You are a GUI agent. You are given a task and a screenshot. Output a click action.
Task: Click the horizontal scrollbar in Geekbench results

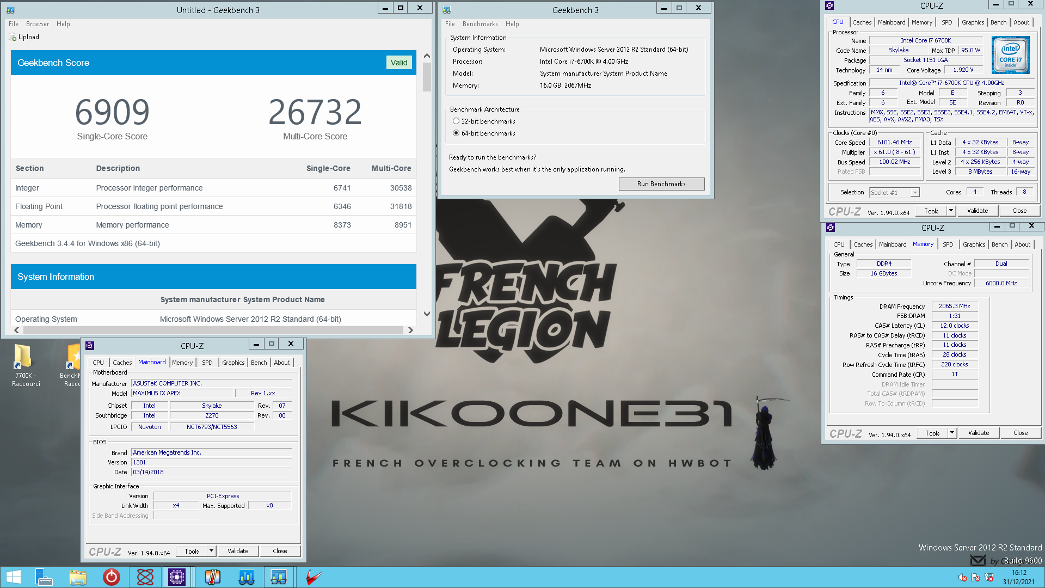click(213, 330)
